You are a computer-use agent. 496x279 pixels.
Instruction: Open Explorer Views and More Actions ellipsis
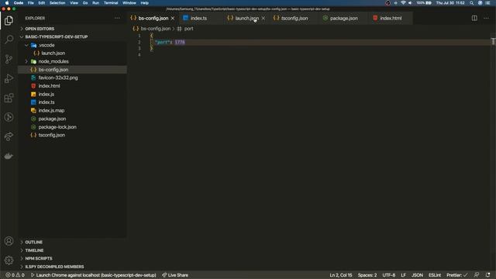click(x=117, y=18)
